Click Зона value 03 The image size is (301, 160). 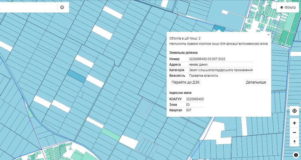click(x=188, y=105)
